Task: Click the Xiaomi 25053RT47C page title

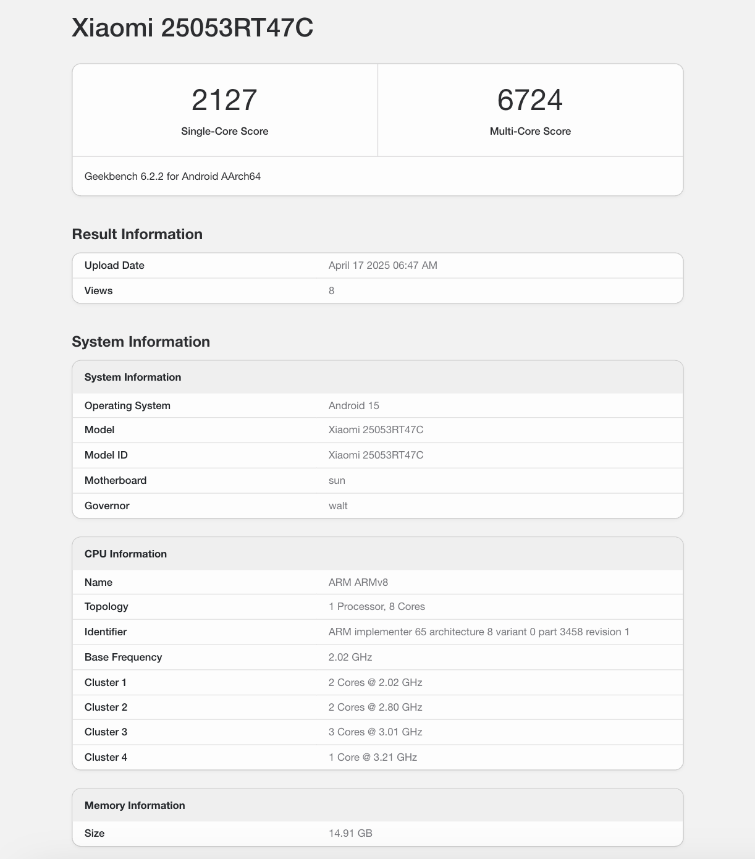Action: (192, 28)
